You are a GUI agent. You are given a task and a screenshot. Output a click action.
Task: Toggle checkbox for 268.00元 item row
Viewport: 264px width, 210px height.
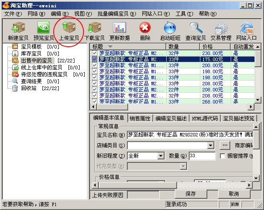click(x=94, y=101)
